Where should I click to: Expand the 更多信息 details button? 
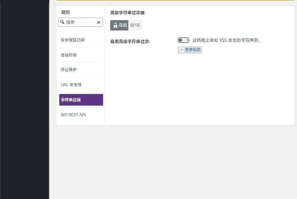190,50
